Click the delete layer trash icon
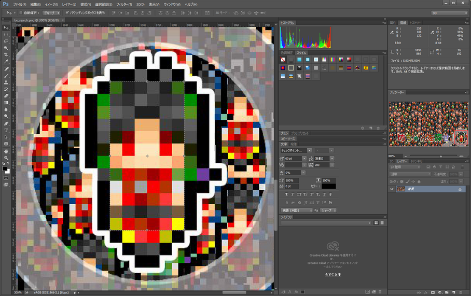This screenshot has height=296, width=471. (x=461, y=292)
